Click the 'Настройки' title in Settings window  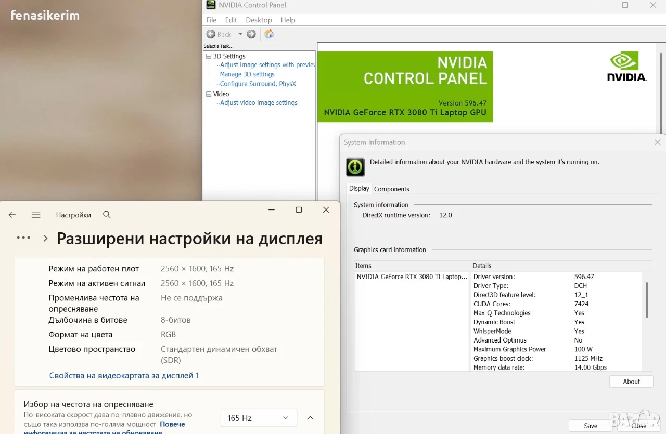pos(73,215)
